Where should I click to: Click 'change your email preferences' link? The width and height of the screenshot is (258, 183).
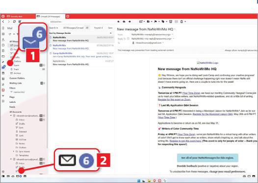coord(228,172)
